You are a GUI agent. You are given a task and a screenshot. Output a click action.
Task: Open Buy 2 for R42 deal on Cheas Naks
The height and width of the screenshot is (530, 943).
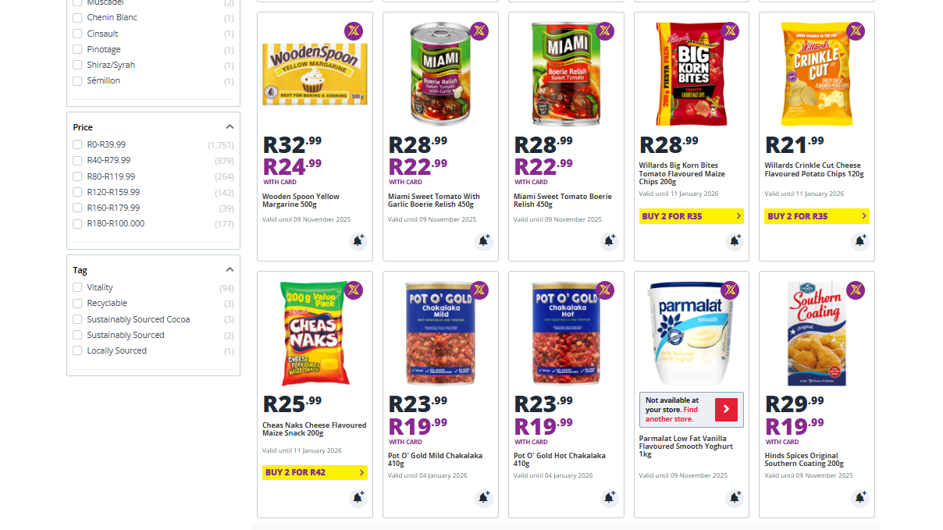[x=315, y=472]
